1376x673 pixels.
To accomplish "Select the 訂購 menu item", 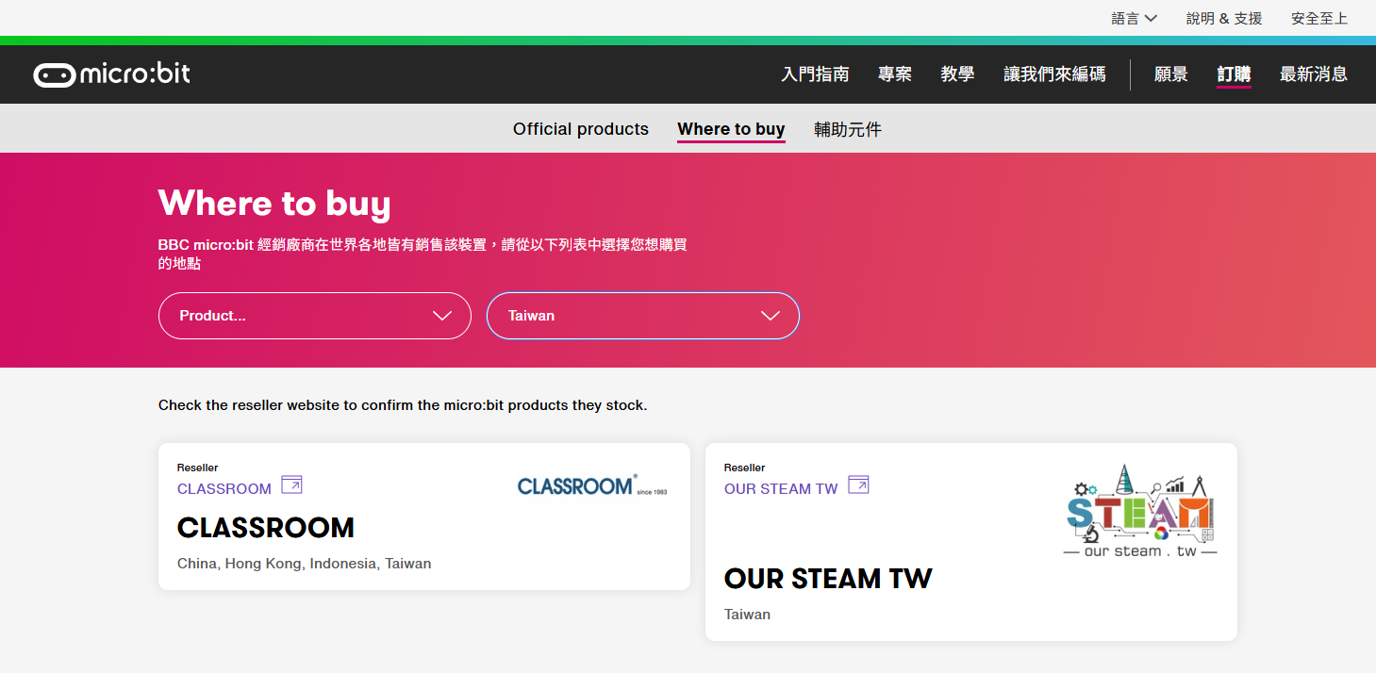I will 1234,74.
